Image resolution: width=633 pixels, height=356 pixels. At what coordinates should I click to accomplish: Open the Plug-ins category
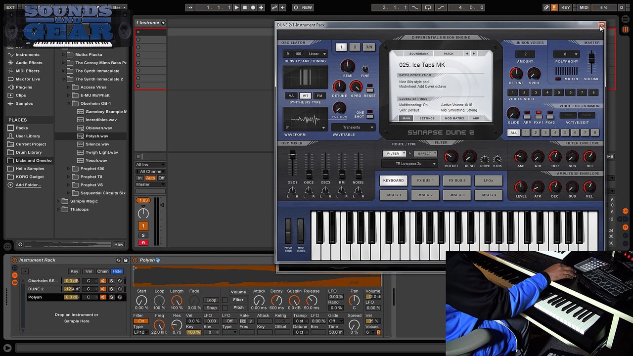pos(24,87)
